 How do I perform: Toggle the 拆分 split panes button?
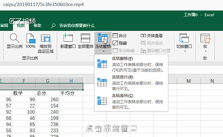115,36
